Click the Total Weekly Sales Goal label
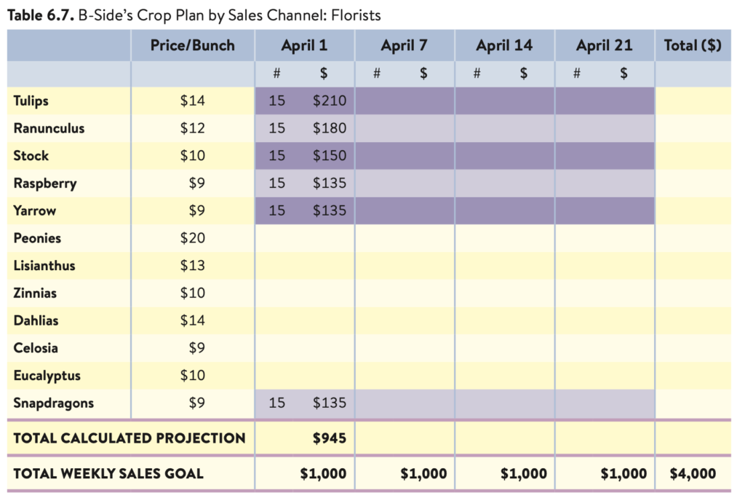The width and height of the screenshot is (745, 498). coord(108,474)
